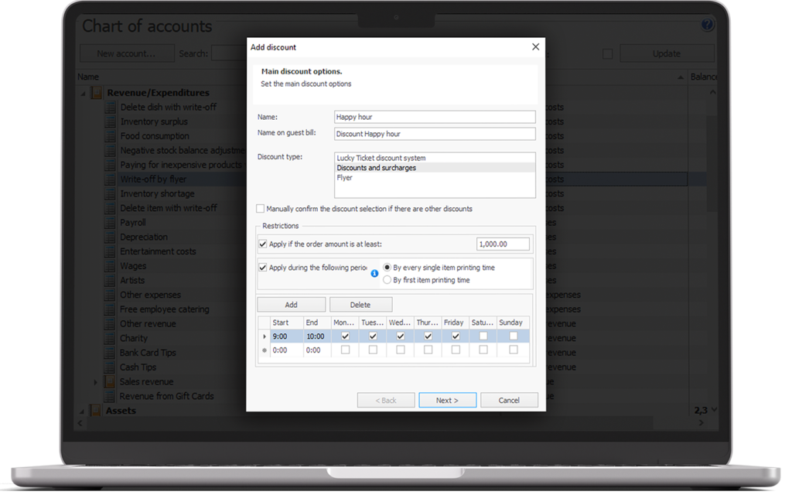Close the Add discount dialog
Screen dimensions: 792x495
pyautogui.click(x=535, y=47)
